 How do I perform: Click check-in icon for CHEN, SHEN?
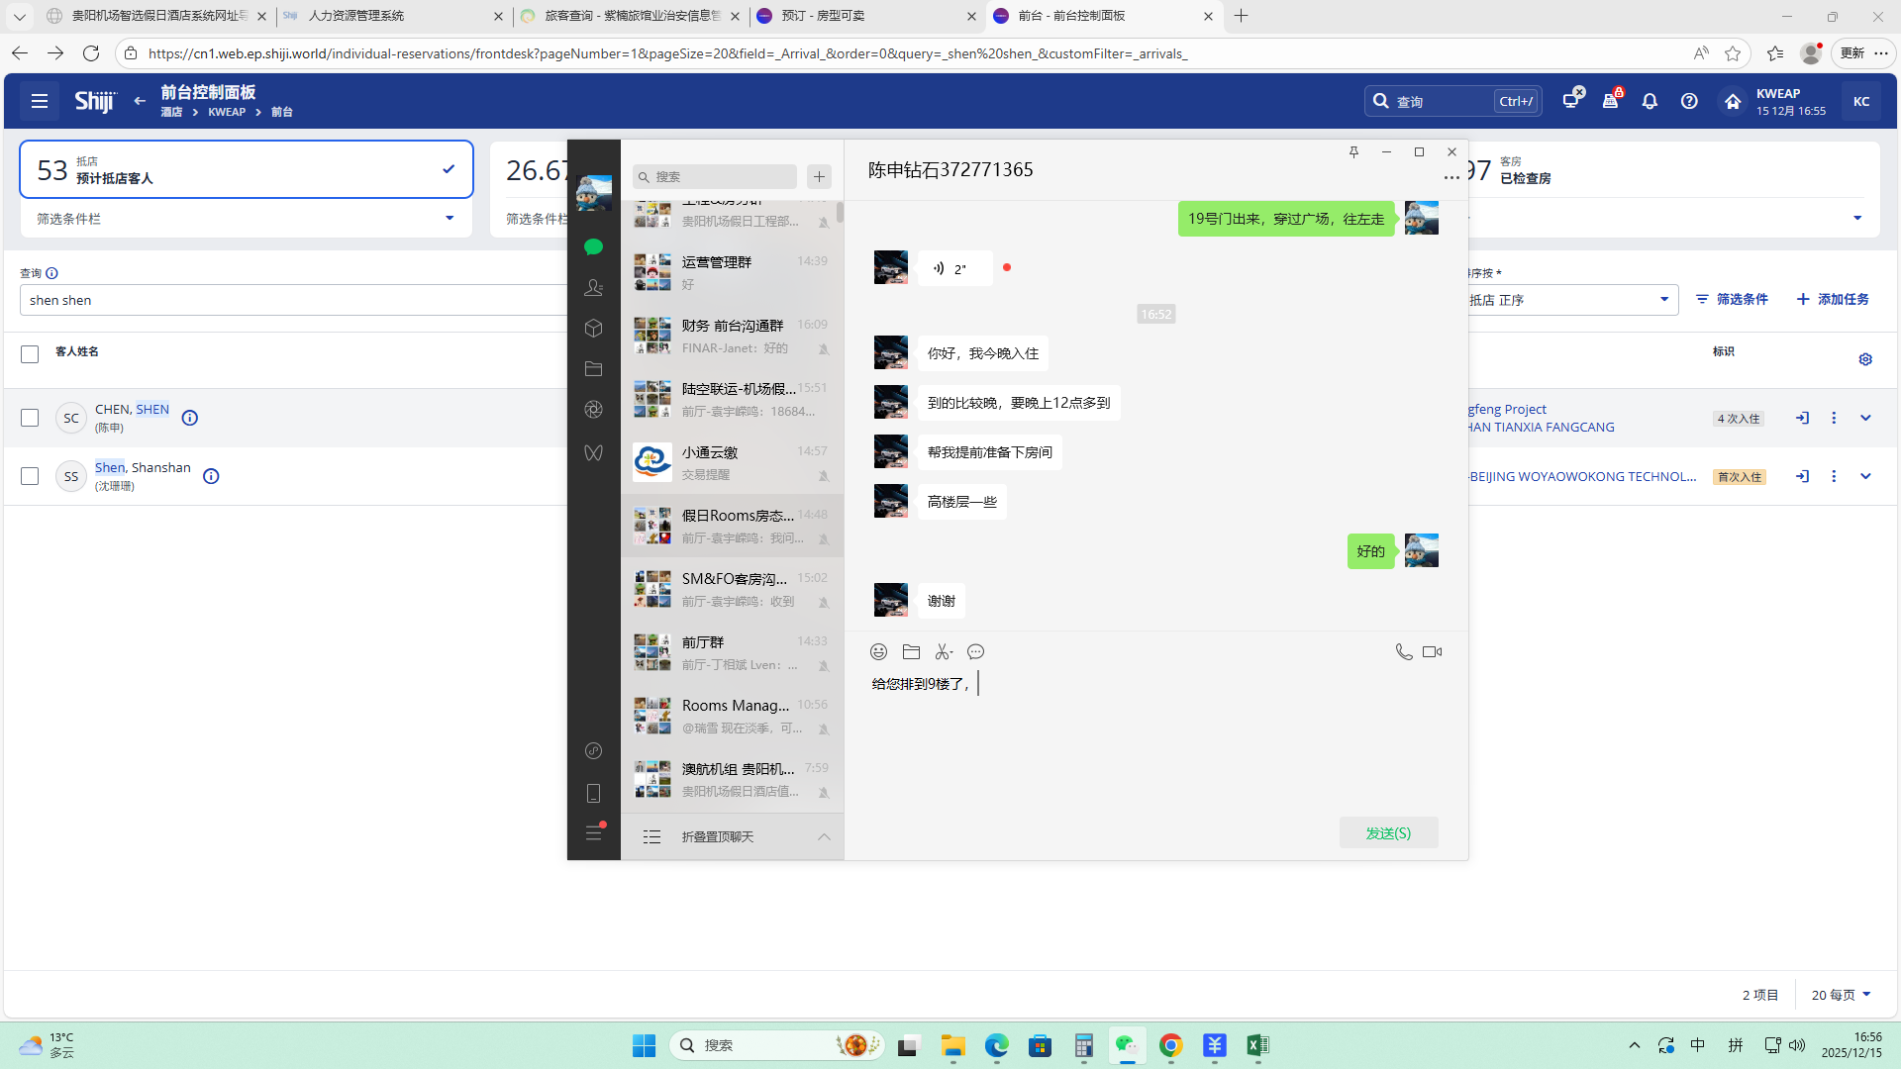pyautogui.click(x=1802, y=418)
